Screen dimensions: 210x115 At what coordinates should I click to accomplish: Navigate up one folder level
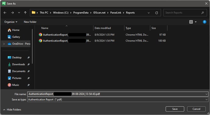point(25,13)
